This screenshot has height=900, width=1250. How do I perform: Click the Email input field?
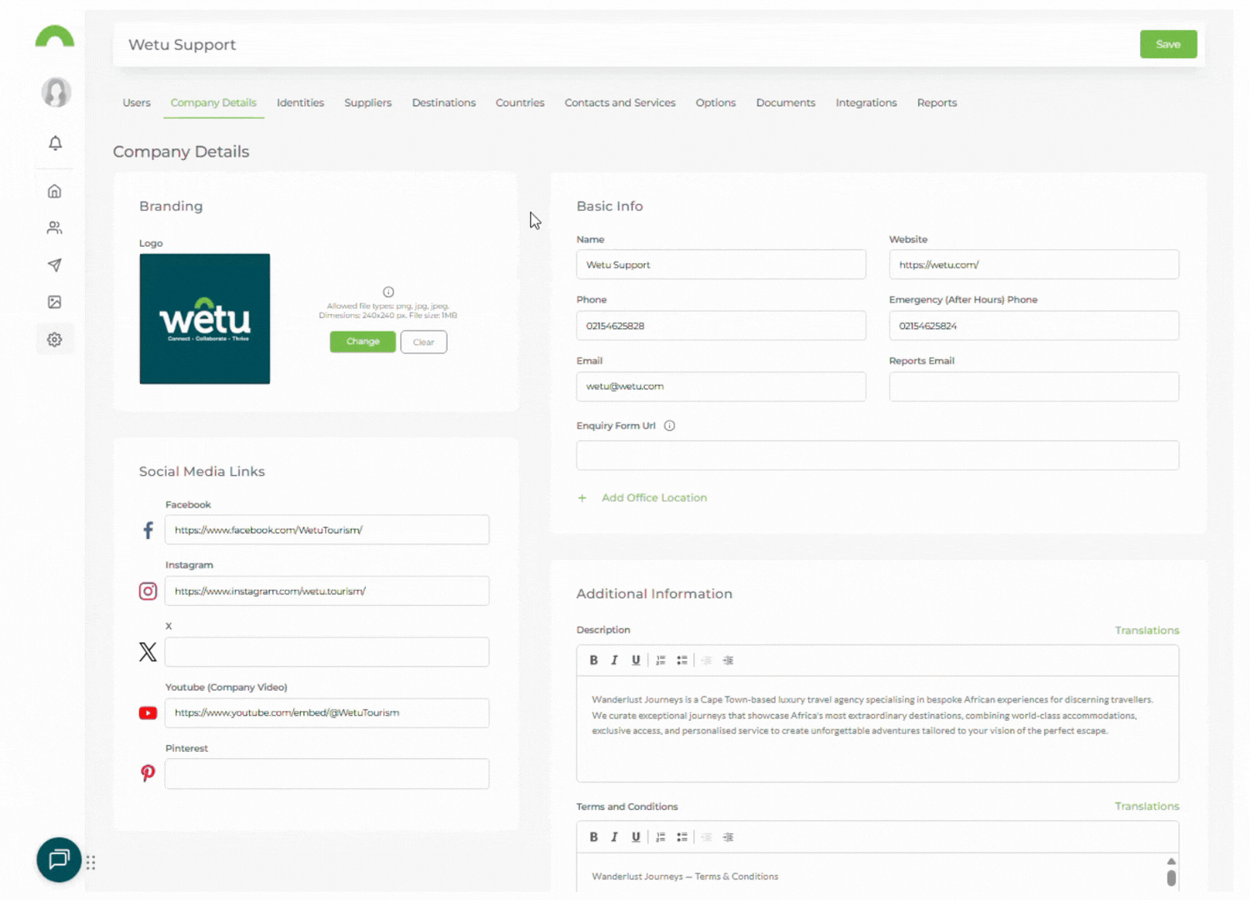721,387
